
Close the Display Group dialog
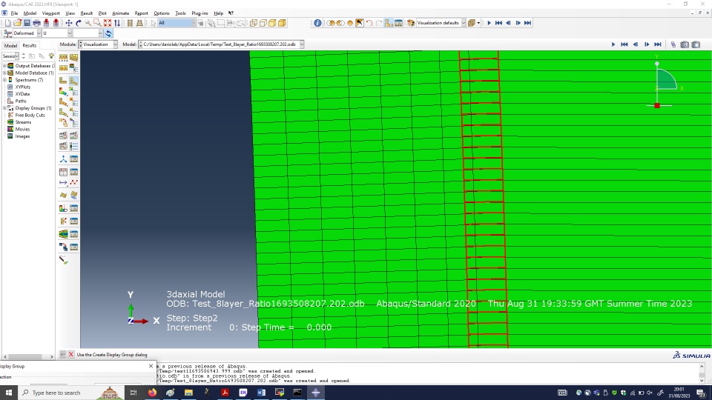point(151,366)
